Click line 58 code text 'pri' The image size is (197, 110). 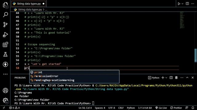tap(27, 68)
